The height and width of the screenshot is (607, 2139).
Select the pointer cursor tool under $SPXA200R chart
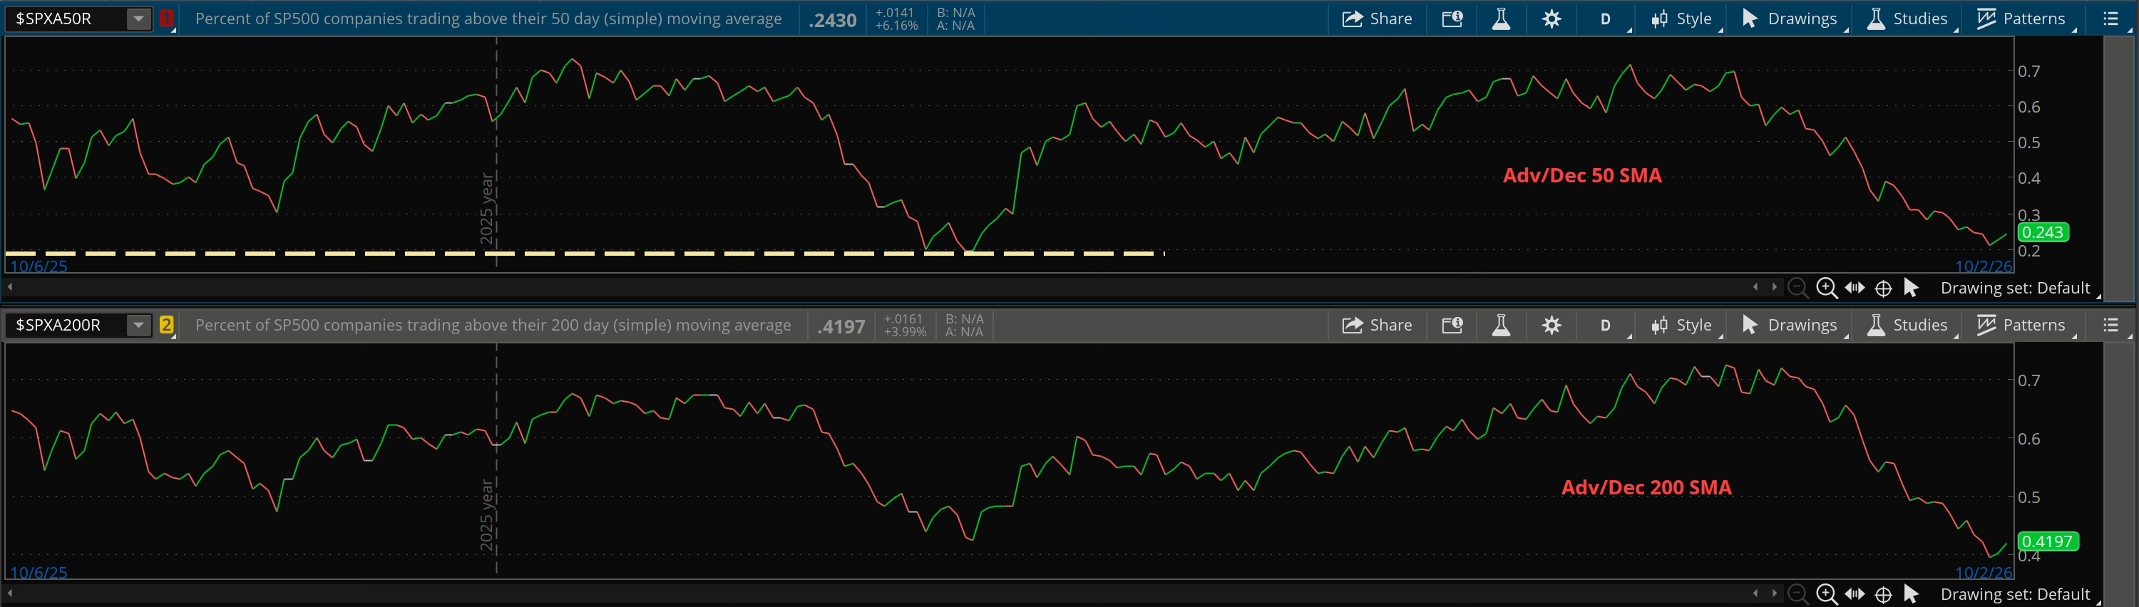[1912, 593]
